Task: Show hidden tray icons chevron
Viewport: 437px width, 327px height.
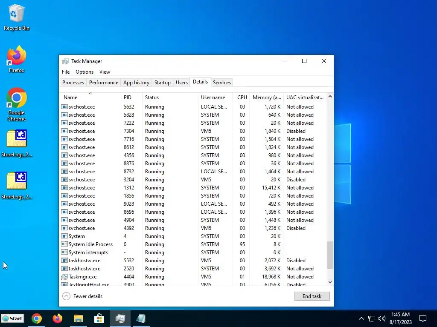Action: tap(361, 318)
